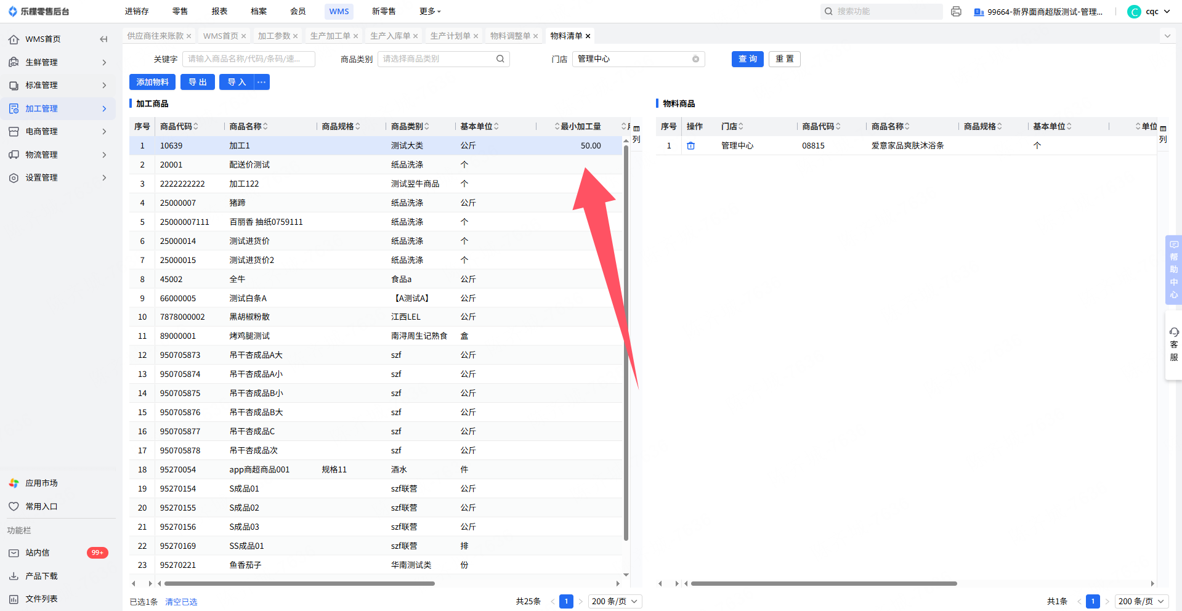Expand 生鲜管理 menu
This screenshot has height=611, width=1182.
click(58, 62)
